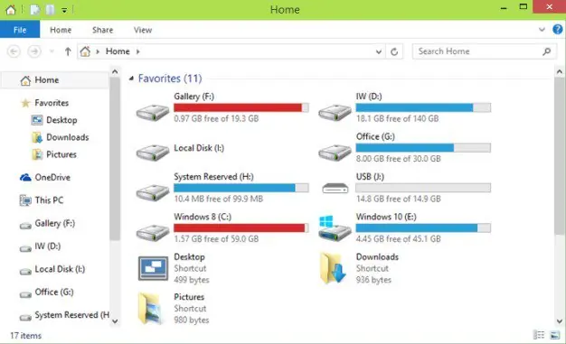The width and height of the screenshot is (566, 344).
Task: Go up one level with Up arrow
Action: point(68,51)
